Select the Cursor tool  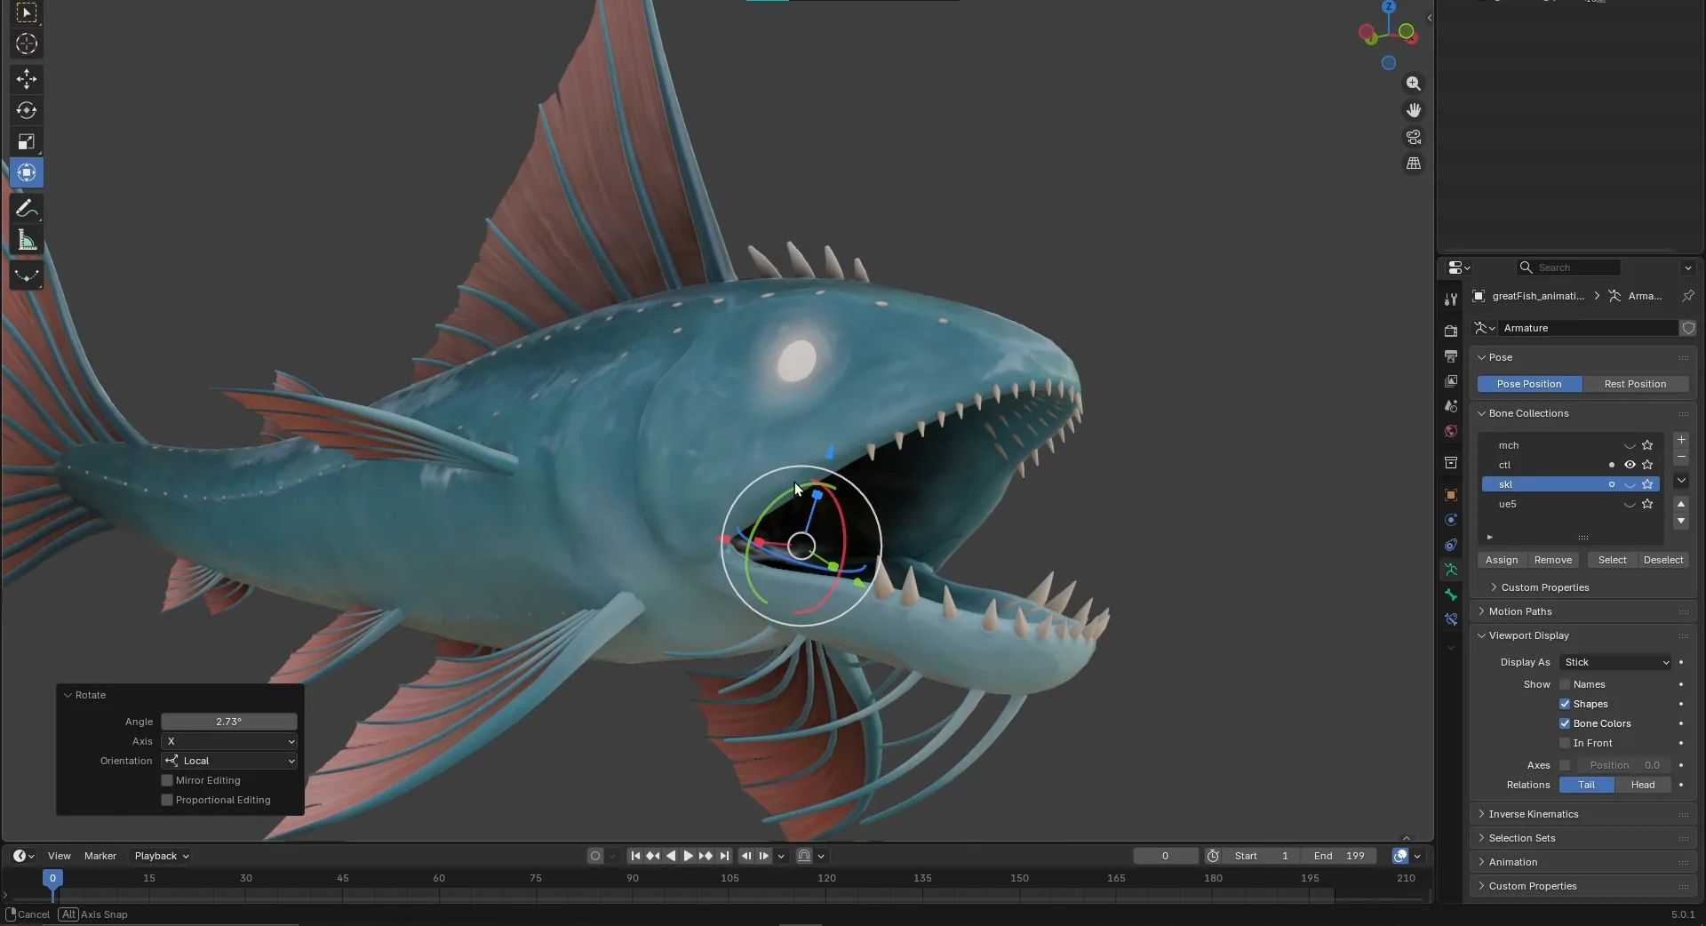[x=27, y=44]
